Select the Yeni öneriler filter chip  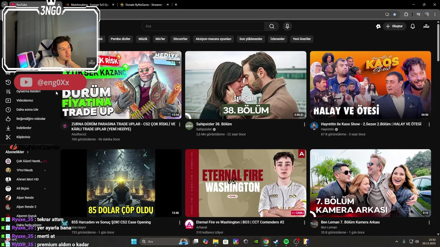pyautogui.click(x=302, y=39)
